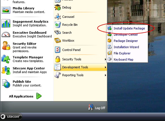Click the Workbox tray icon
This screenshot has width=165, height=121.
pyautogui.click(x=57, y=41)
